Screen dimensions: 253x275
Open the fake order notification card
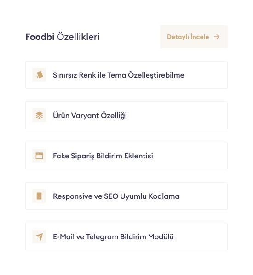(126, 156)
